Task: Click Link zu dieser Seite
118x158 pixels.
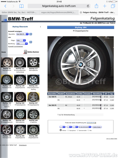Action: point(112,139)
